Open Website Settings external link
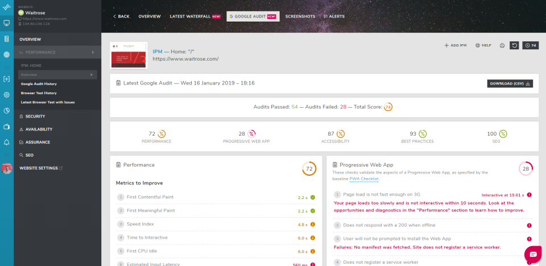The height and width of the screenshot is (266, 546). point(41,168)
